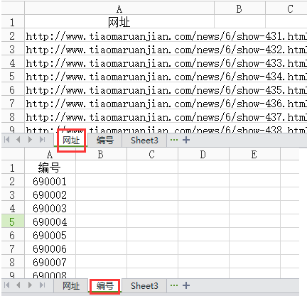Viewport: 307px width, 296px height.
Task: Click previous sheet arrow in upper tab bar
Action: click(18, 140)
